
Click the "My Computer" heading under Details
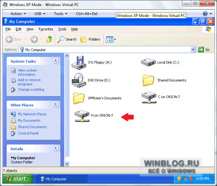(23, 158)
